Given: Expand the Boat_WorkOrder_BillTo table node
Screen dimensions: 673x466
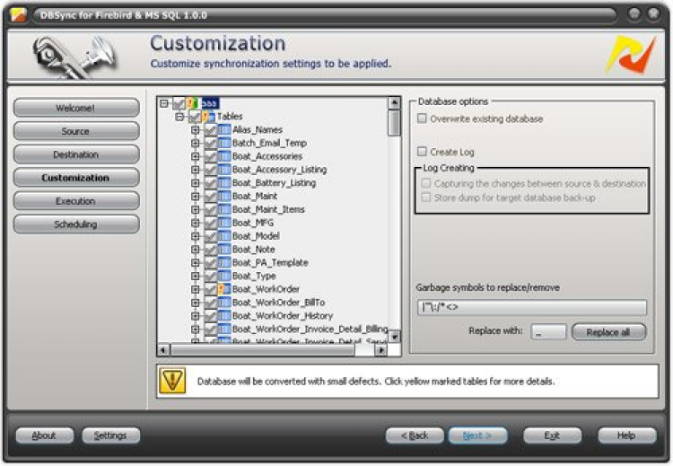Looking at the screenshot, I should coord(196,303).
